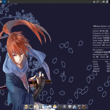Launch the headphones audio player icon

click(x=60, y=107)
